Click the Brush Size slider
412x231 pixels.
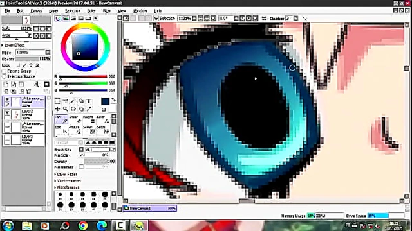pos(97,150)
